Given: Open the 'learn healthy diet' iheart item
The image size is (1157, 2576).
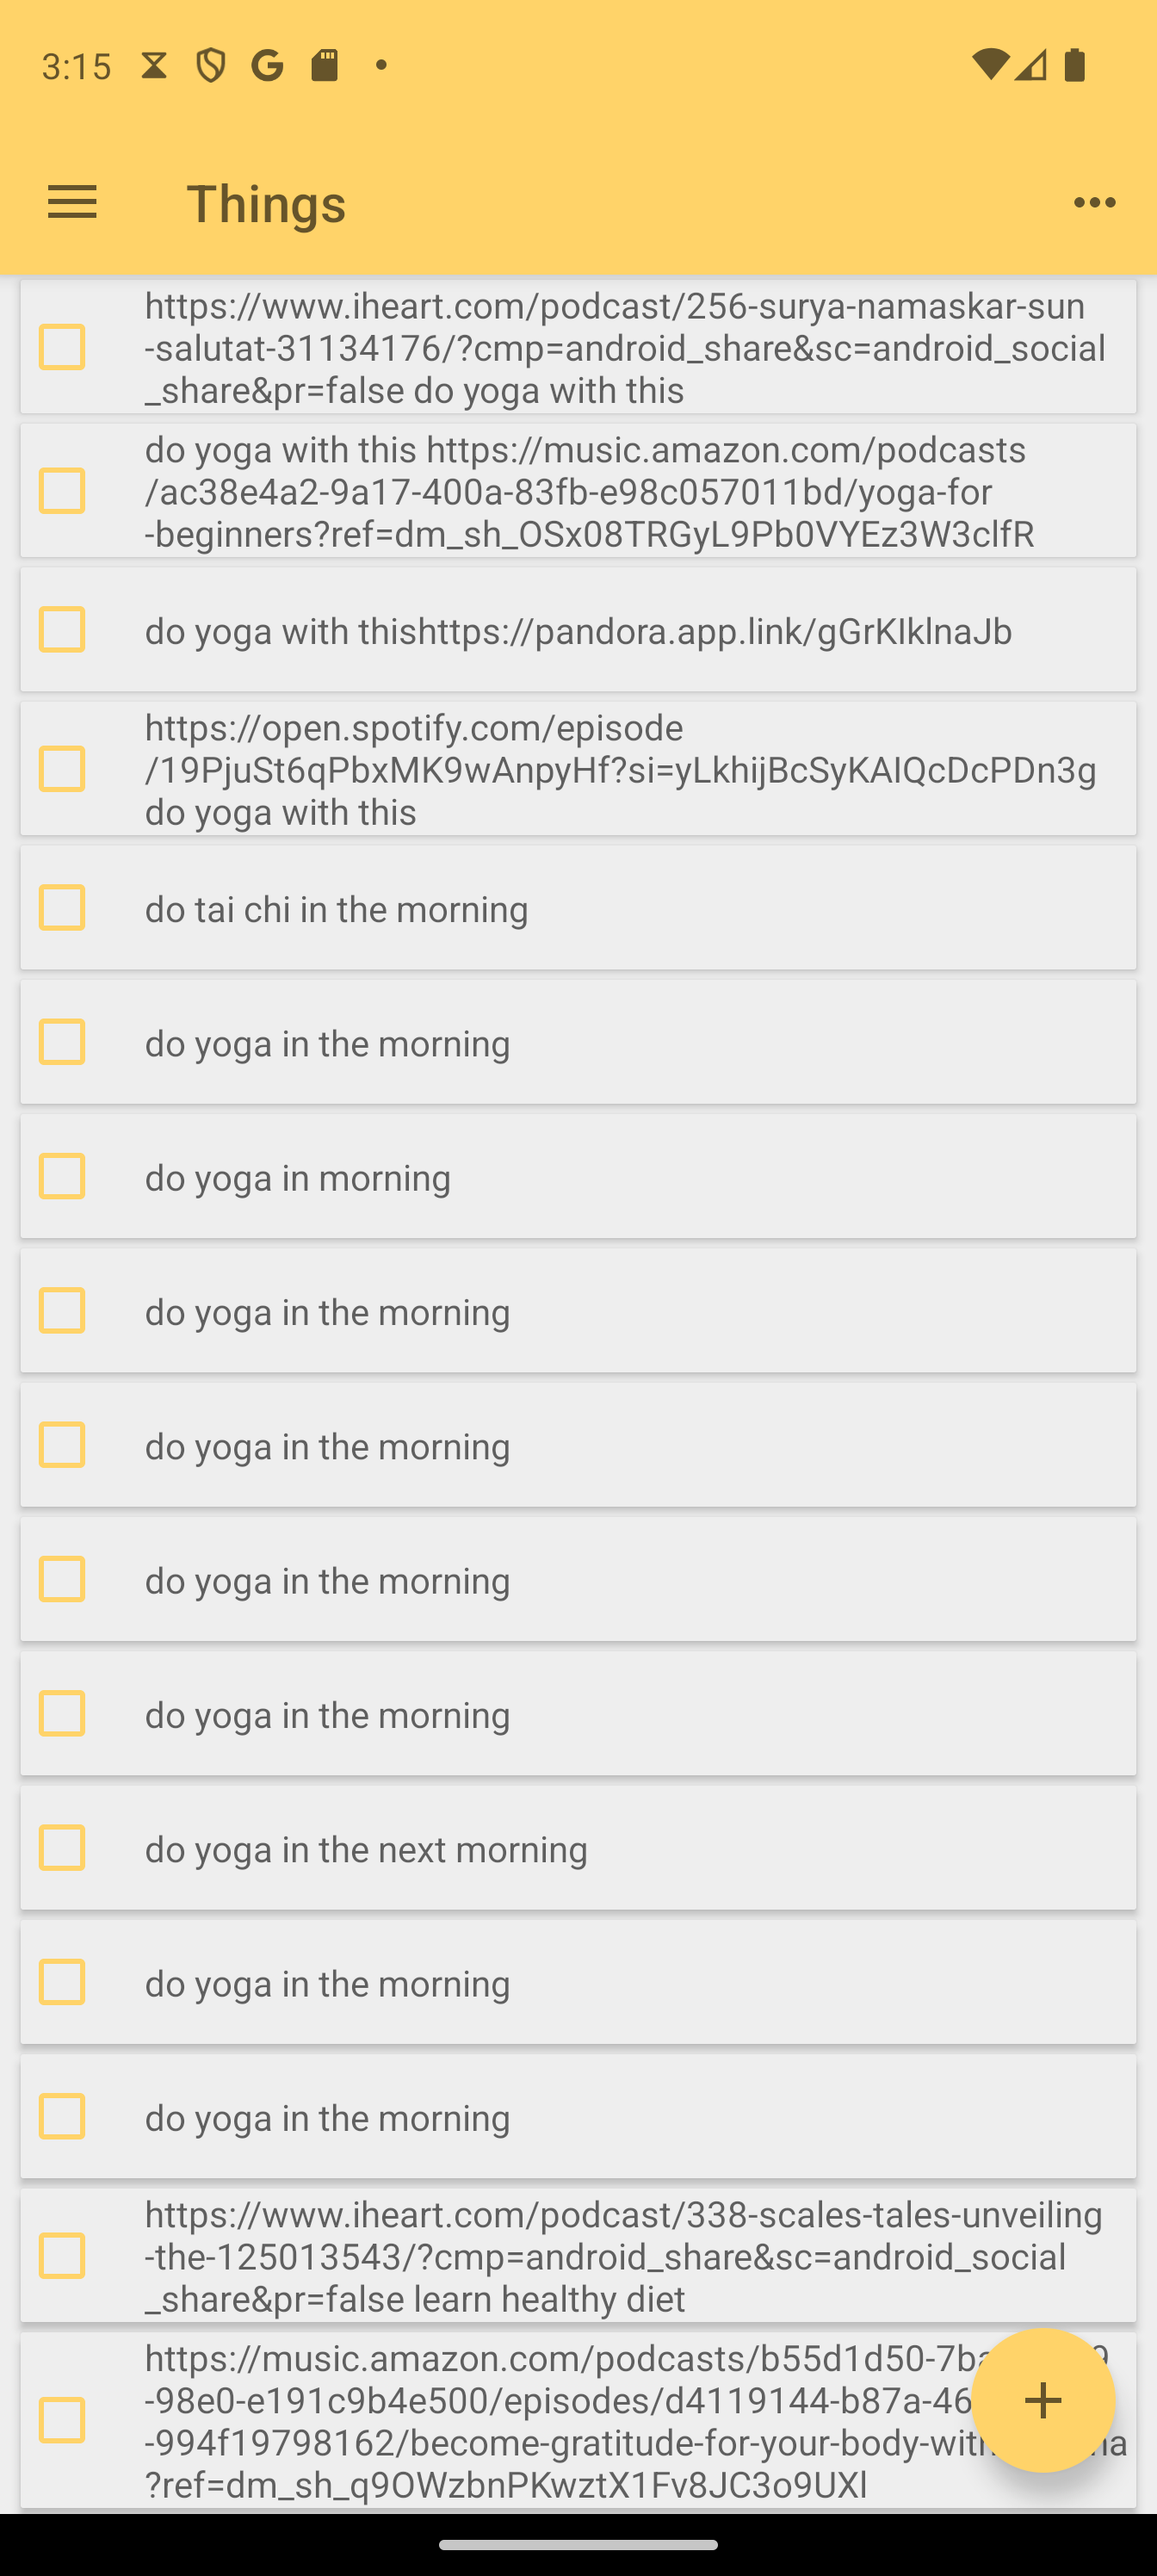Looking at the screenshot, I should (x=578, y=2256).
